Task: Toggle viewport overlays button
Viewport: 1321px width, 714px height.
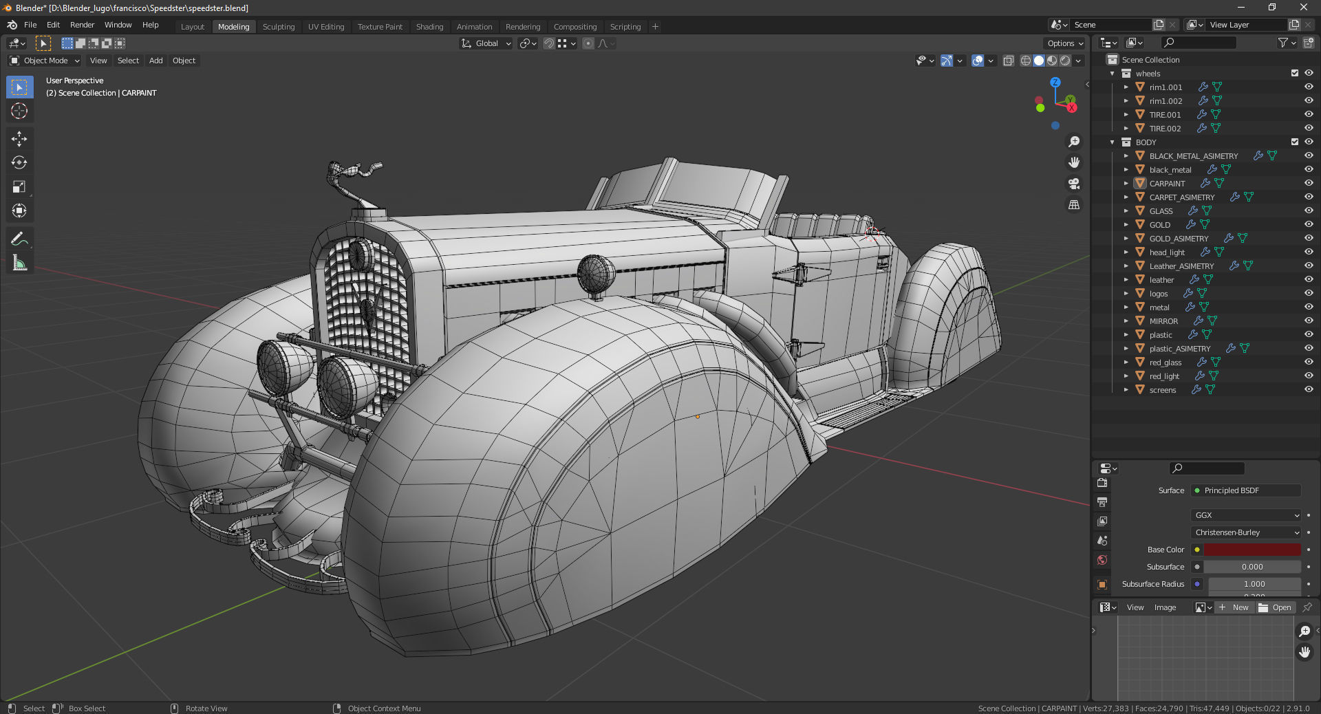Action: click(x=978, y=61)
